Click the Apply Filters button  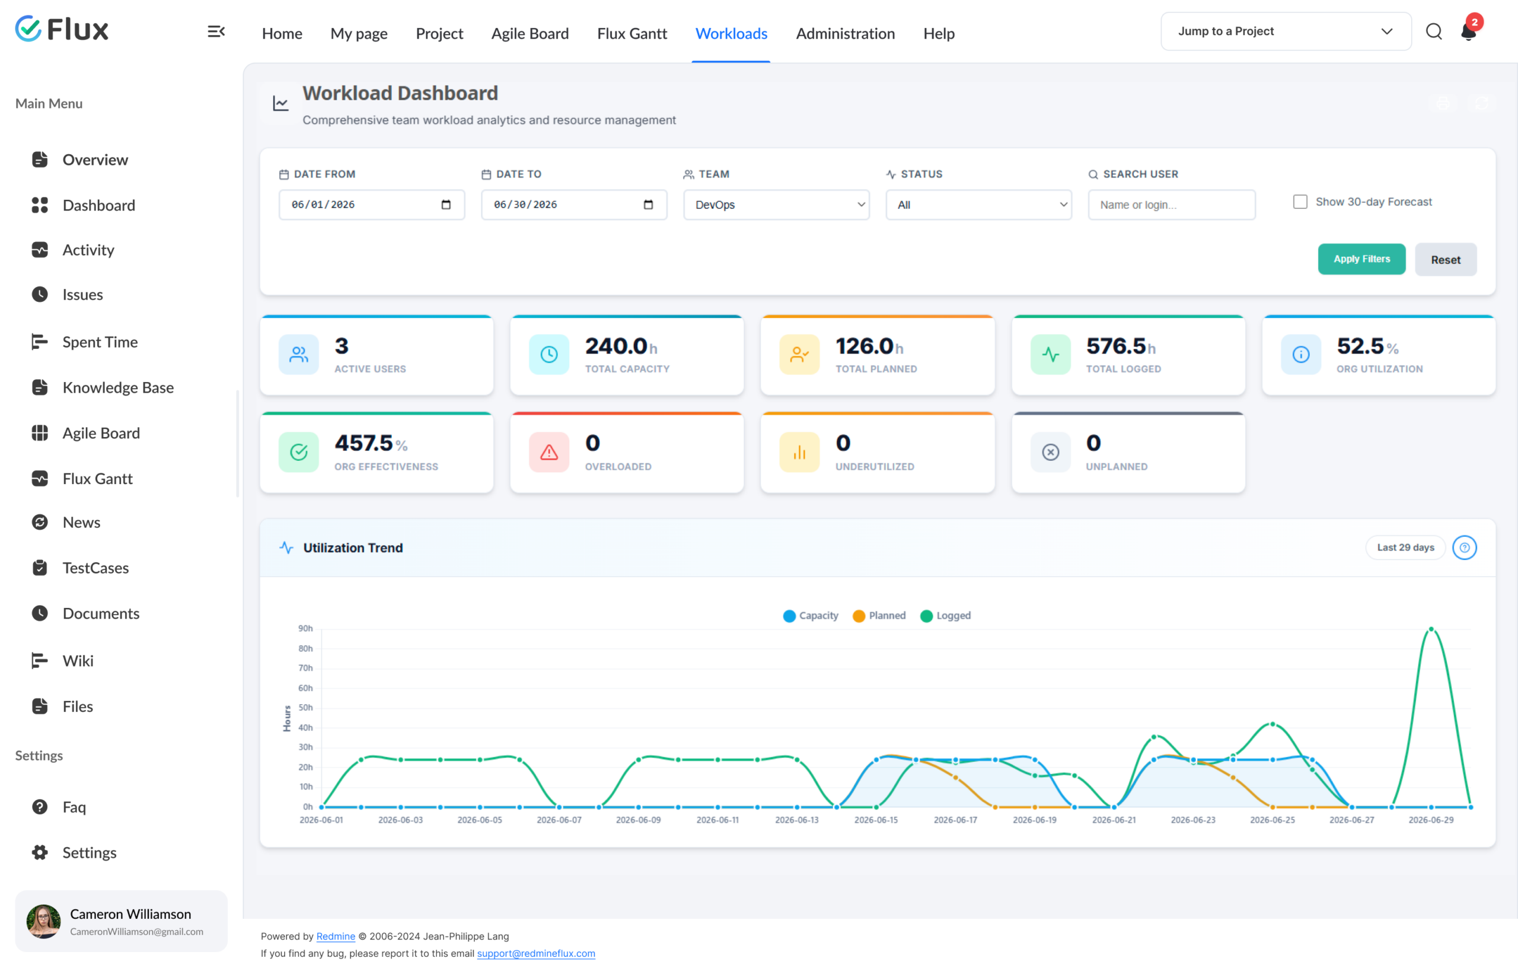[1361, 259]
